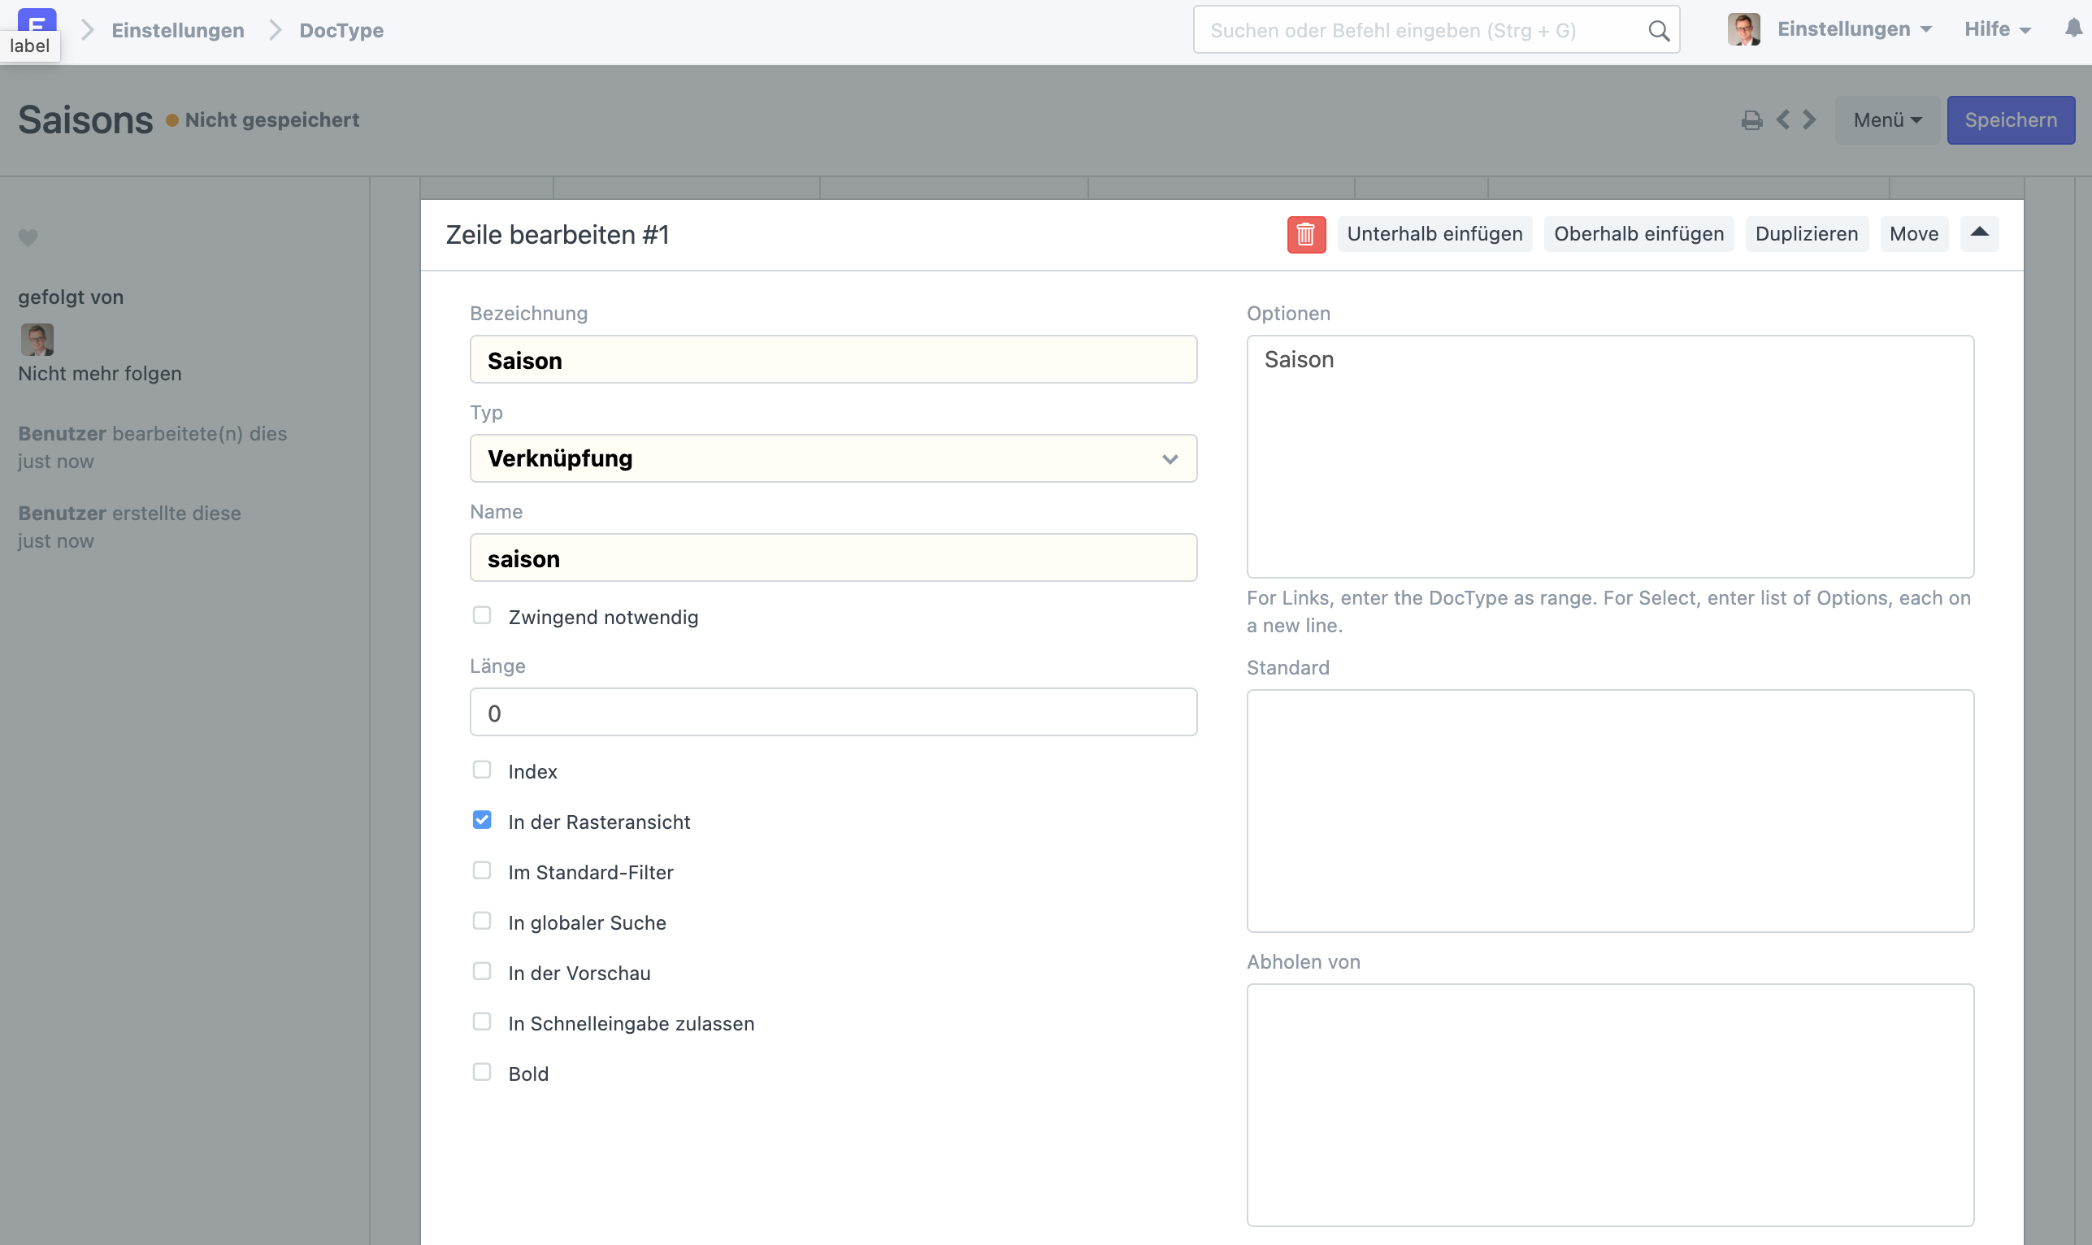Focus the search bar field
This screenshot has width=2092, height=1245.
coord(1436,30)
